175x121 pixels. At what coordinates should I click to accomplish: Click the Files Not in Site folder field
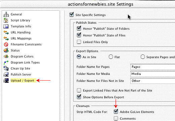(x=153, y=81)
